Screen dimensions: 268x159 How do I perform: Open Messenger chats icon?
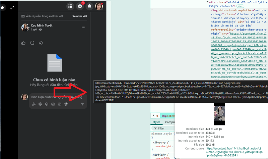80,6
